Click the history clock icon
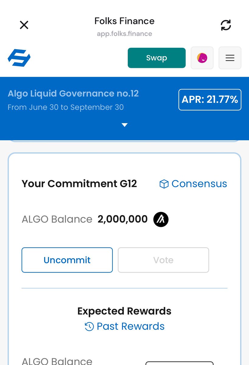This screenshot has height=365, width=249. [89, 327]
